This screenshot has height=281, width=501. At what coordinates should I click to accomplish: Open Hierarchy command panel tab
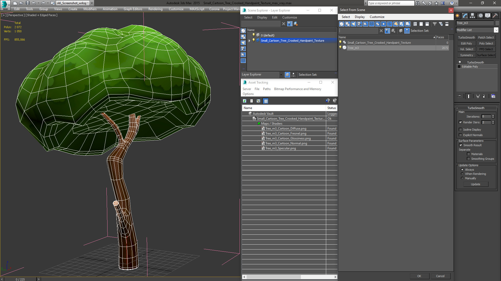click(473, 16)
